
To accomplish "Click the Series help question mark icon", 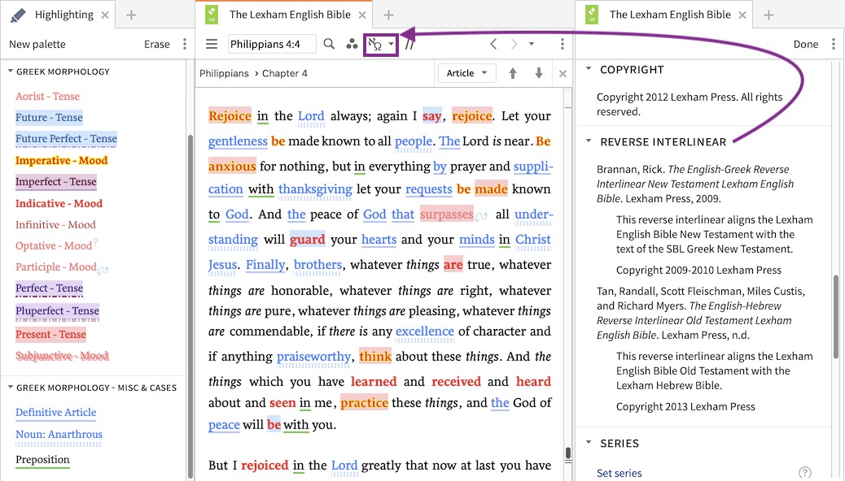I will (x=804, y=472).
